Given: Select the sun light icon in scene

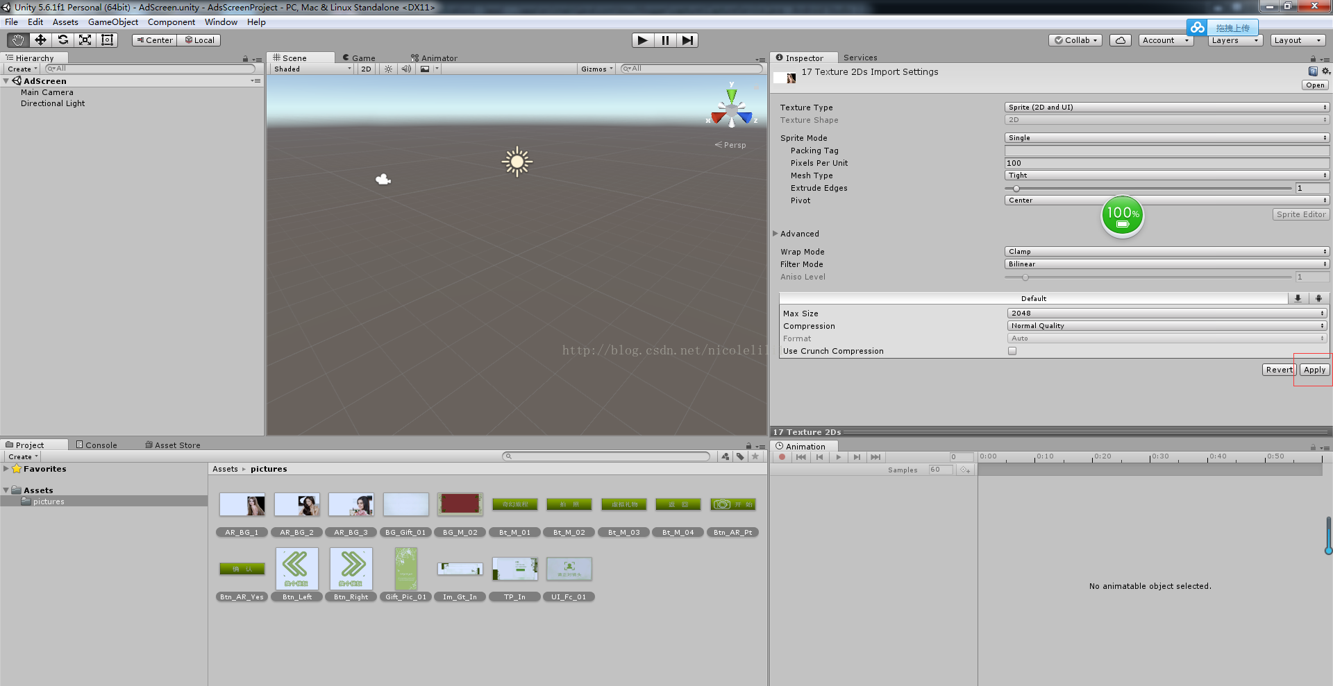Looking at the screenshot, I should pos(517,162).
